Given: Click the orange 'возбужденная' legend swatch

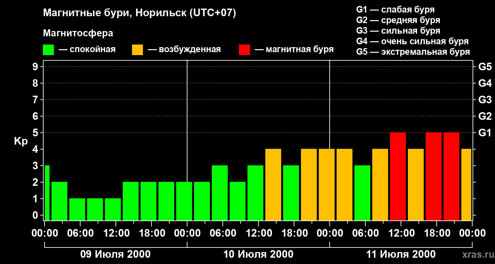Looking at the screenshot, I should point(137,50).
